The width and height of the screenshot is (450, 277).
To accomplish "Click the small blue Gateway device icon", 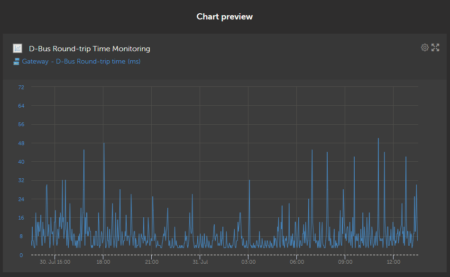I will coord(16,62).
